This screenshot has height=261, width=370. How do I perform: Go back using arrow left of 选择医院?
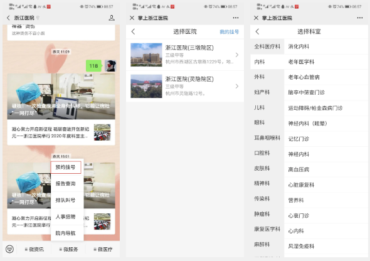pos(133,31)
